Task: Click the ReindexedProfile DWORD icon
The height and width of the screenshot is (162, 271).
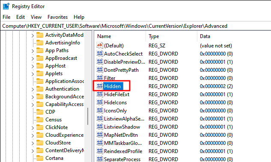Action: [100, 151]
